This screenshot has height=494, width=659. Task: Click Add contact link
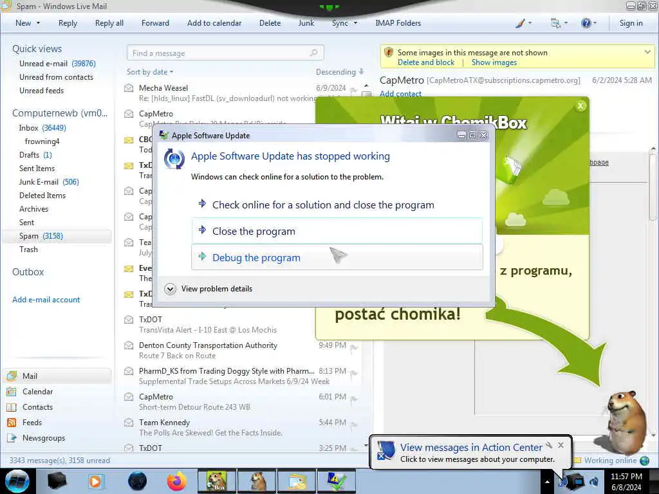tap(400, 94)
